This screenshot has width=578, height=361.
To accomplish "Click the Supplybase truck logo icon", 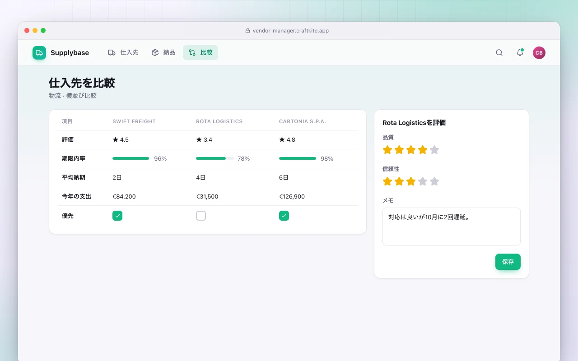I will point(39,53).
